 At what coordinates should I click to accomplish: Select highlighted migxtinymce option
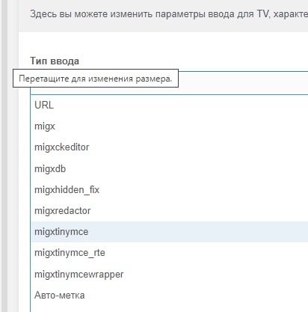(170, 232)
